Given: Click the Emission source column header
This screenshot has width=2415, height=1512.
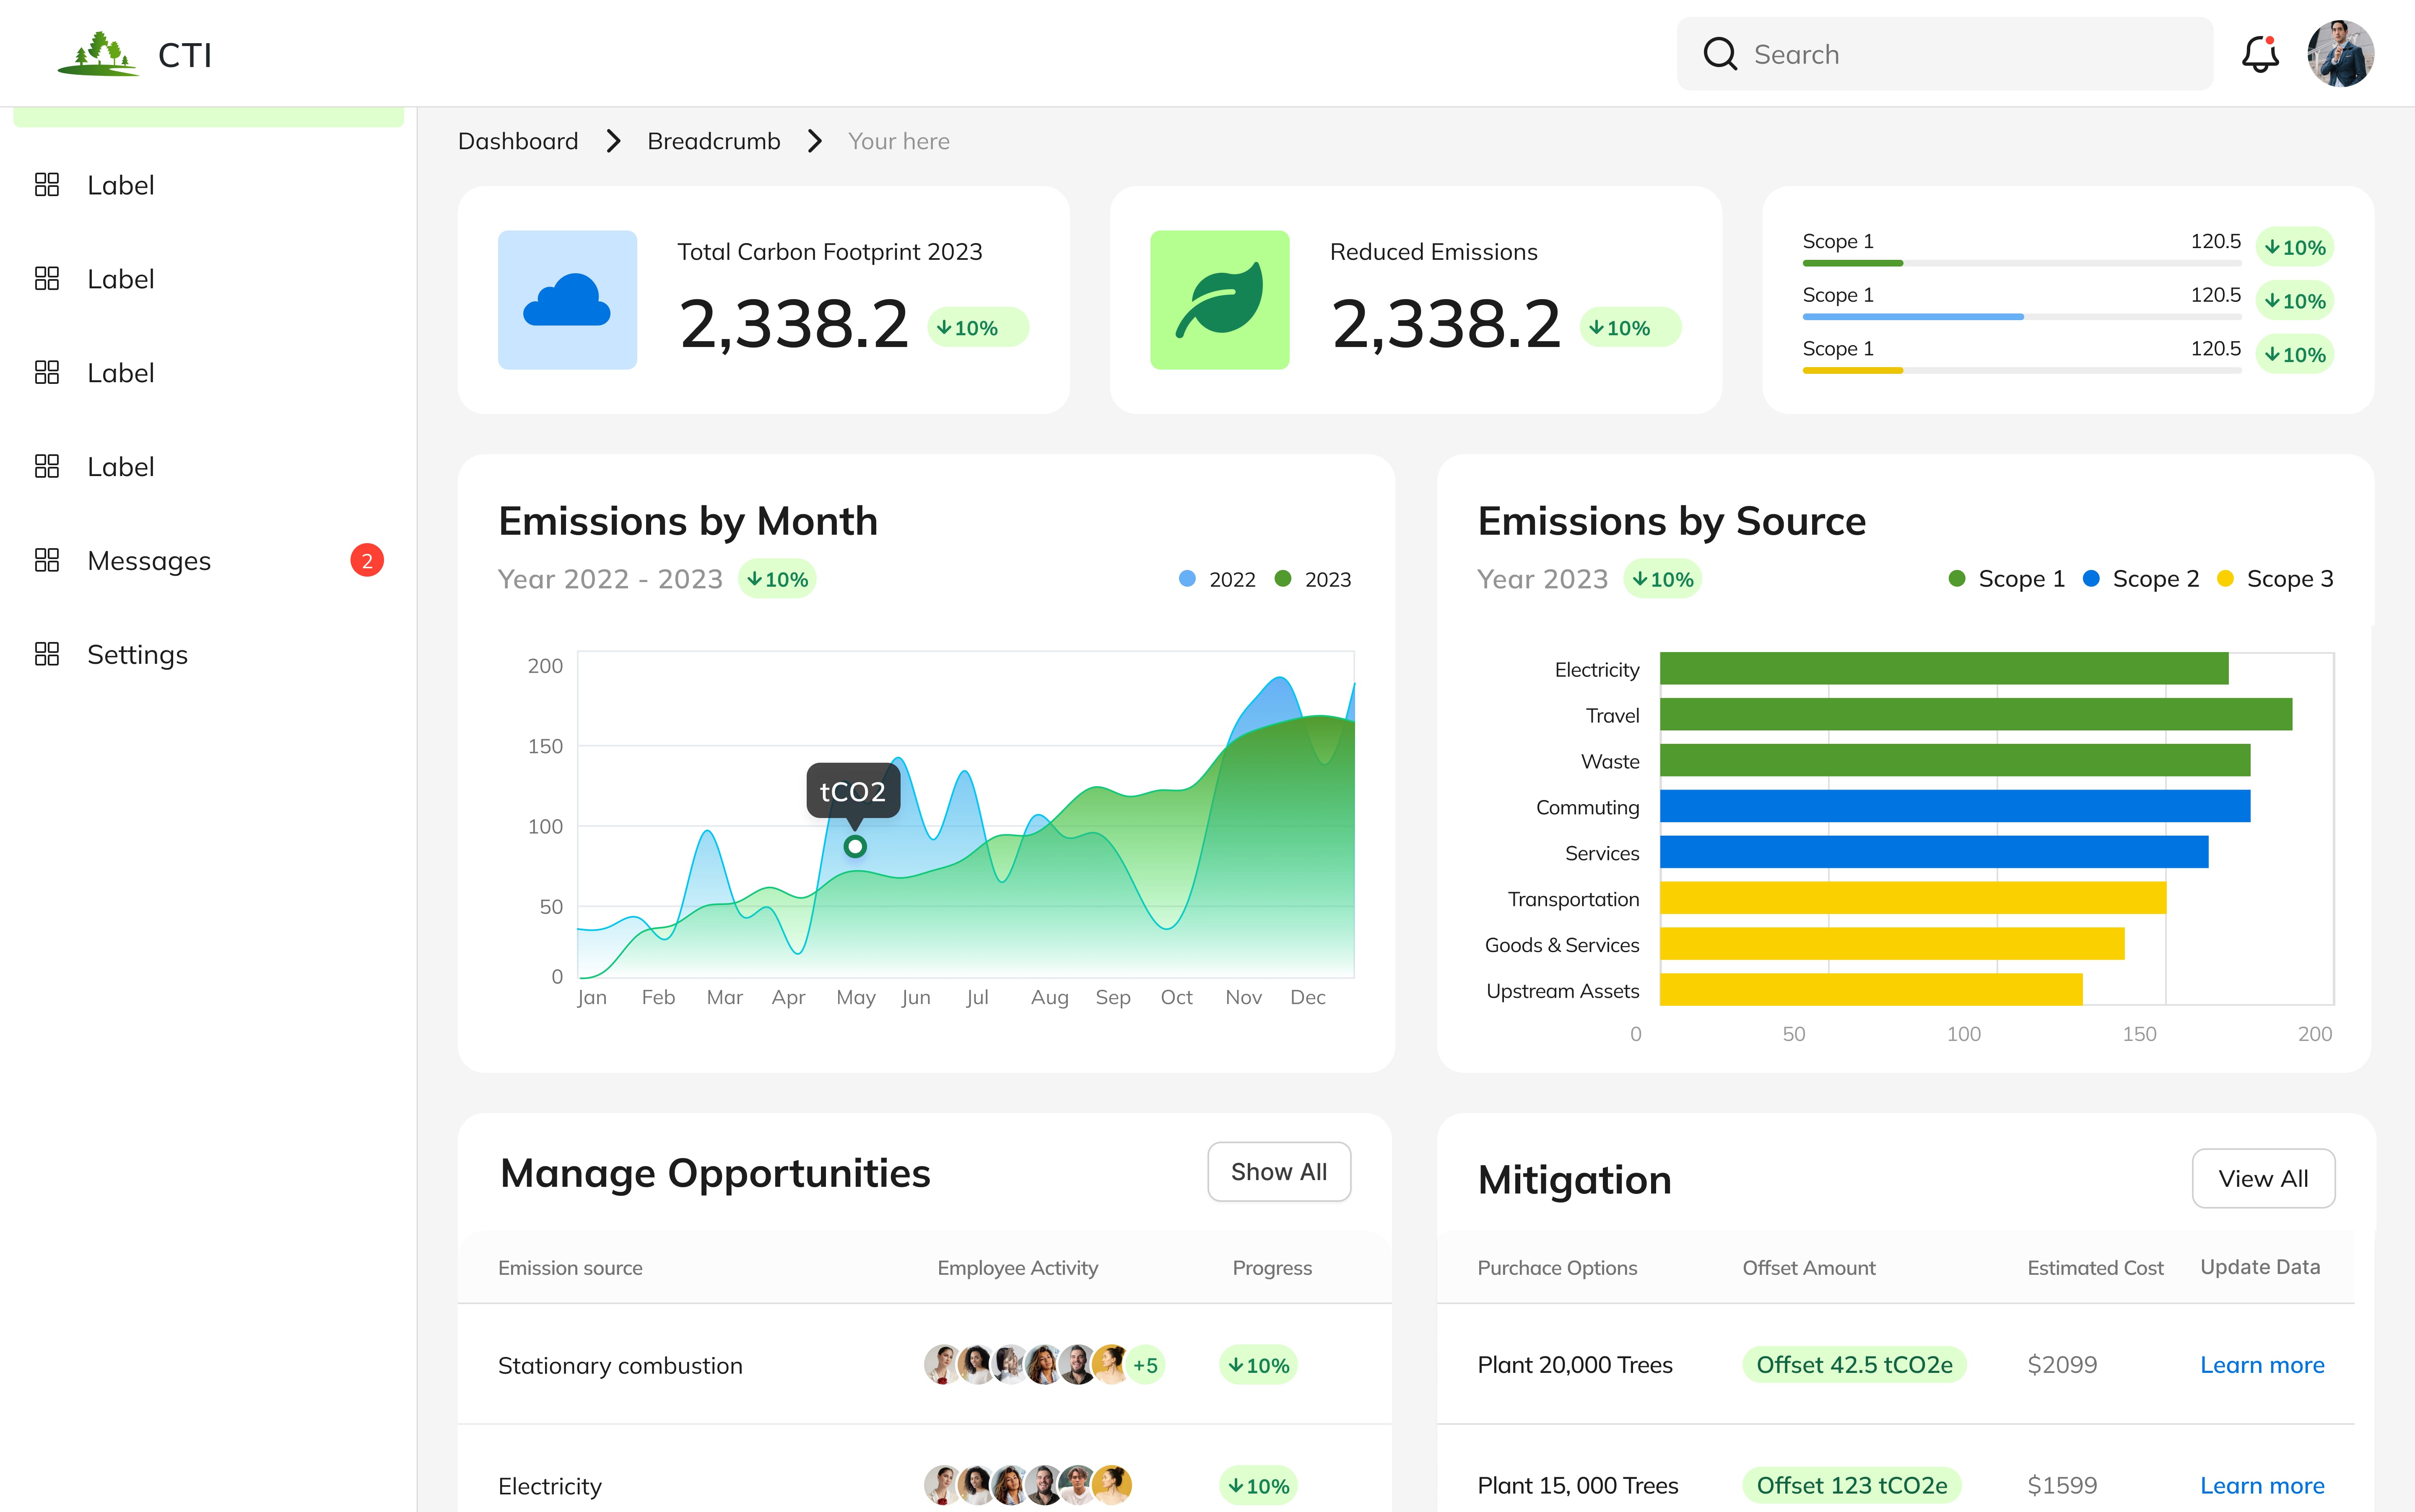Looking at the screenshot, I should click(x=570, y=1268).
